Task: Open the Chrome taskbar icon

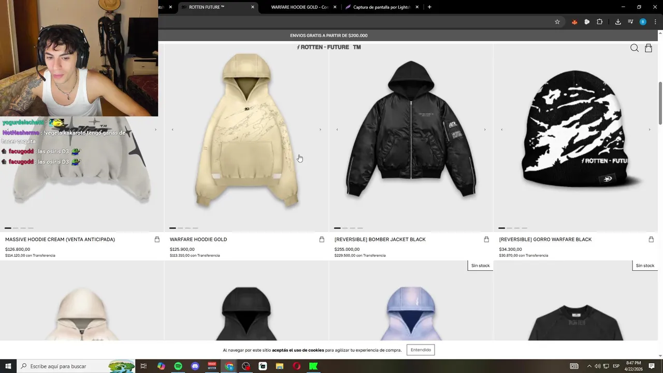Action: [229, 366]
